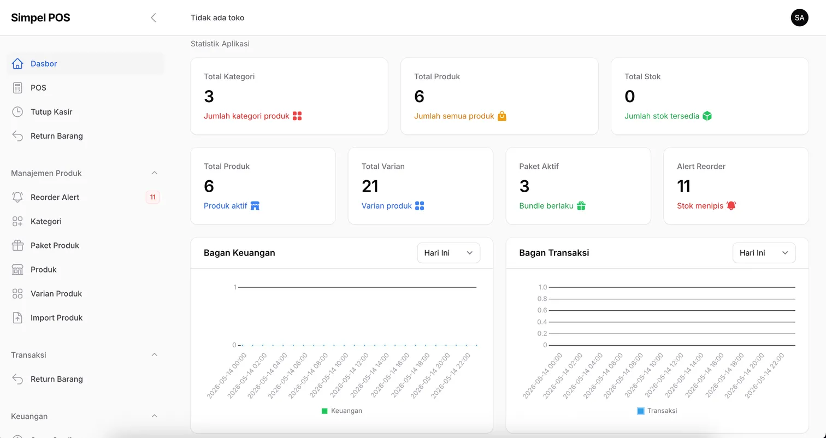Click the POS calculator icon
This screenshot has height=438, width=826.
[x=17, y=88]
